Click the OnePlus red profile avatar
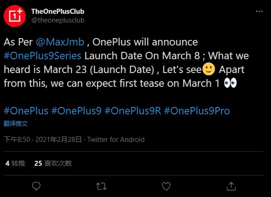The width and height of the screenshot is (271, 197). 15,16
